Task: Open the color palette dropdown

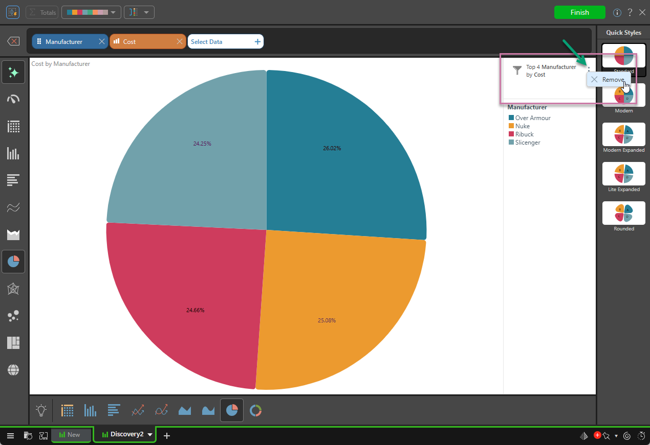Action: (x=91, y=12)
